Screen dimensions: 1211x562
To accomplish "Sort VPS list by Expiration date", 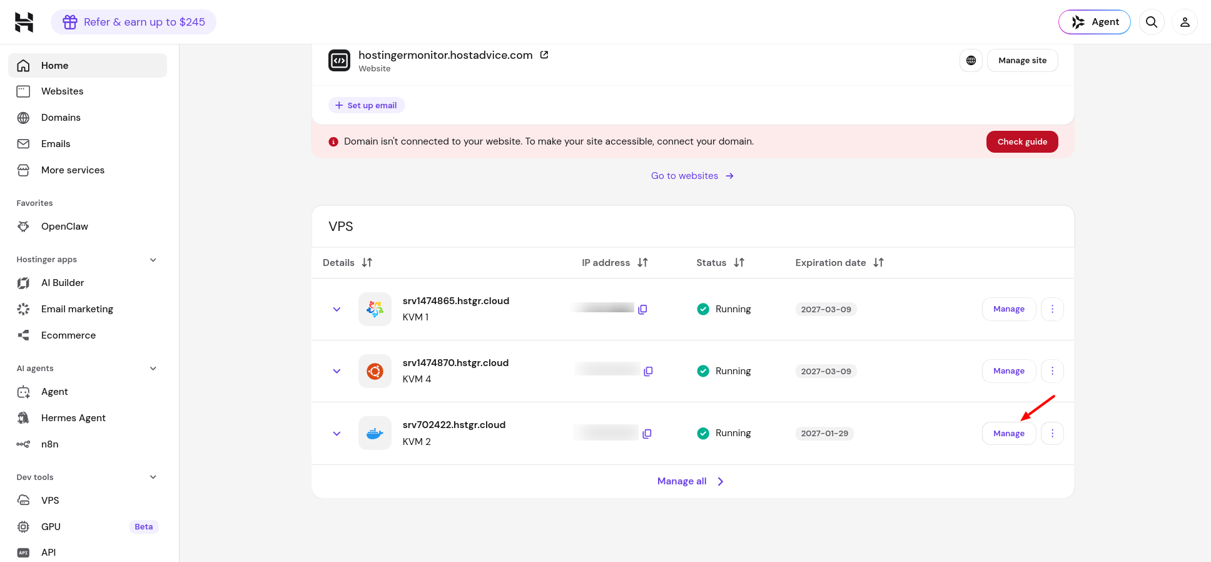I will (878, 263).
